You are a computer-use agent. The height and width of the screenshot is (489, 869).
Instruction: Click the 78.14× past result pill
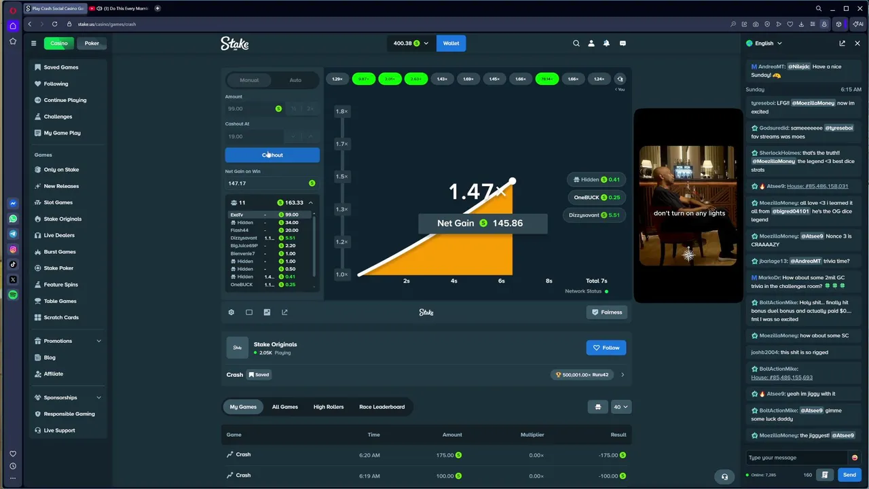[547, 79]
